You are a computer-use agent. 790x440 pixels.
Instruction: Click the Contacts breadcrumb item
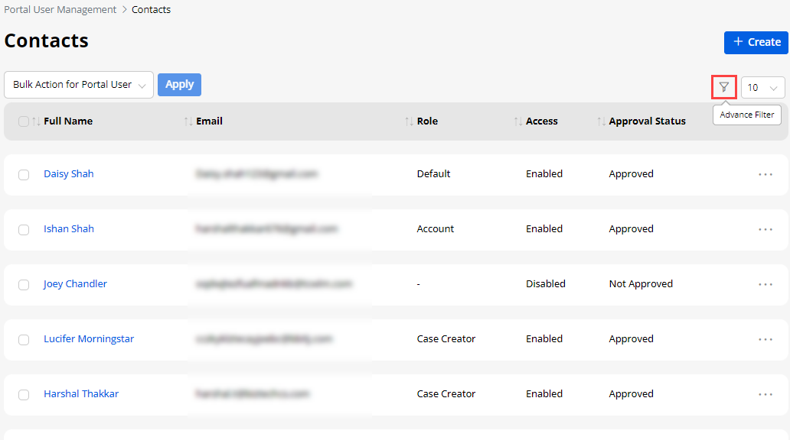[x=151, y=10]
